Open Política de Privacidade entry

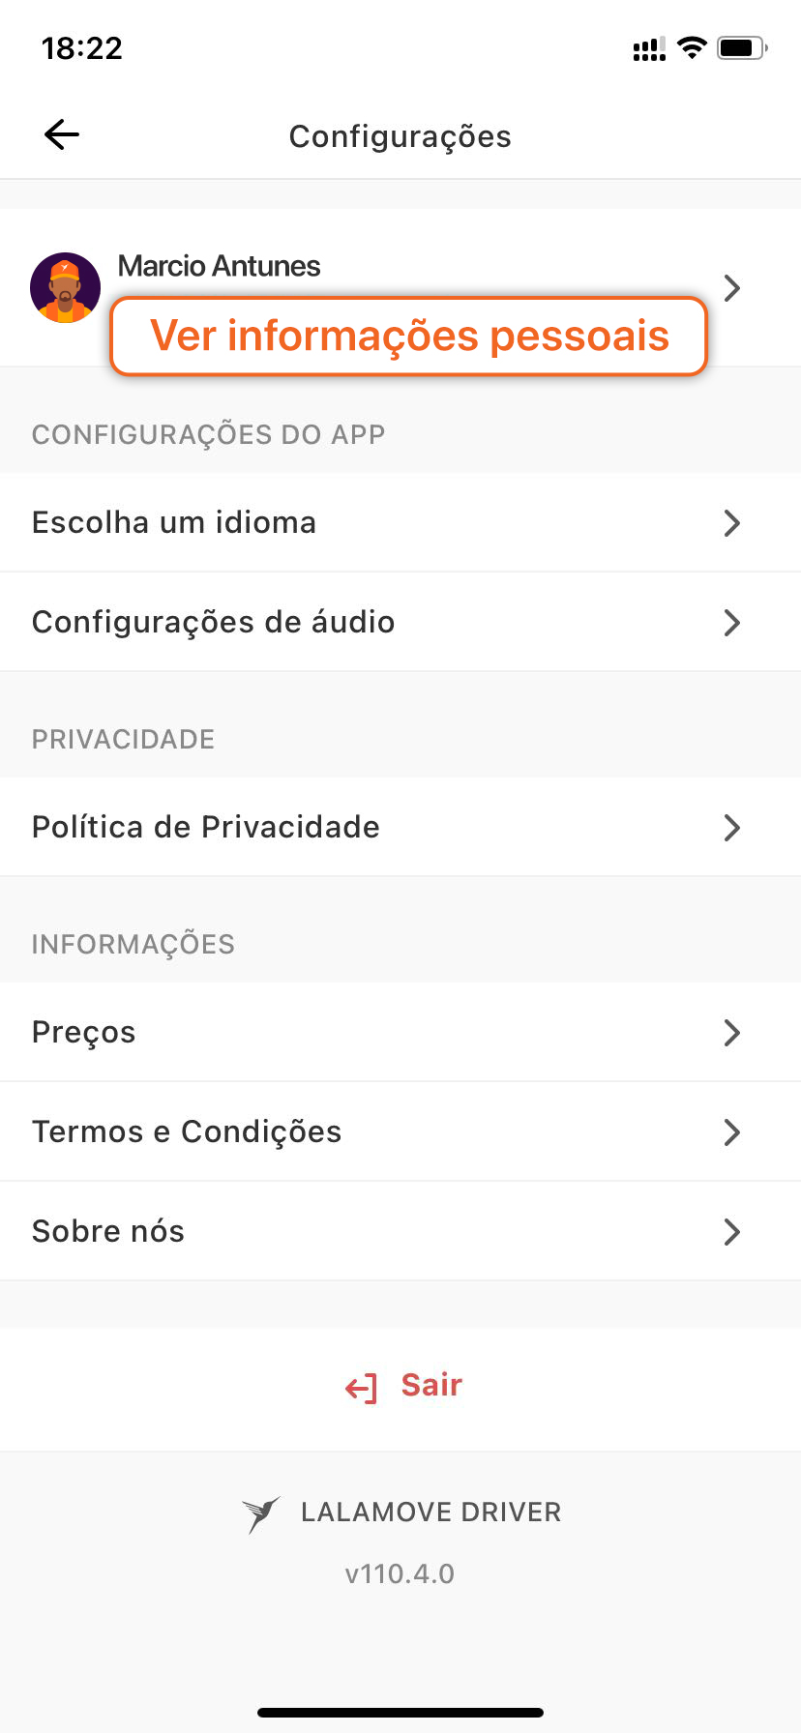(x=400, y=827)
